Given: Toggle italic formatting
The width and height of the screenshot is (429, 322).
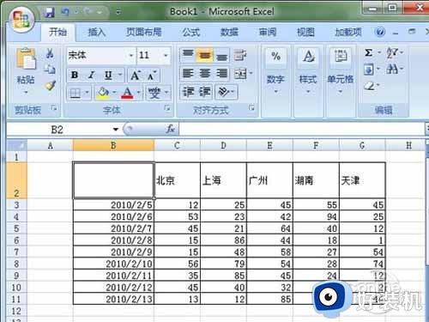Looking at the screenshot, I should (92, 75).
